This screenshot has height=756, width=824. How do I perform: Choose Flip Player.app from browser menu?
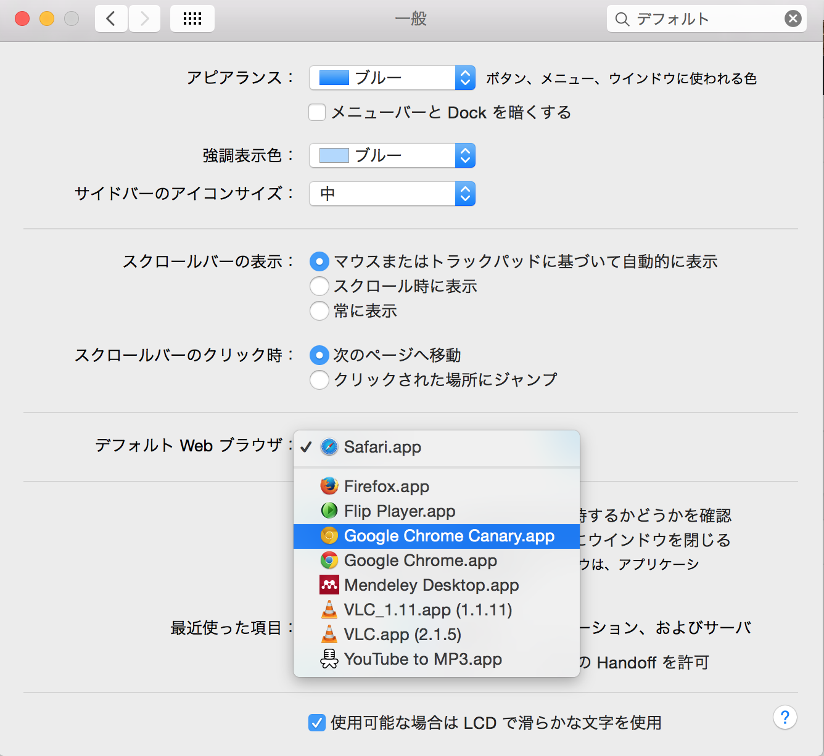click(437, 511)
